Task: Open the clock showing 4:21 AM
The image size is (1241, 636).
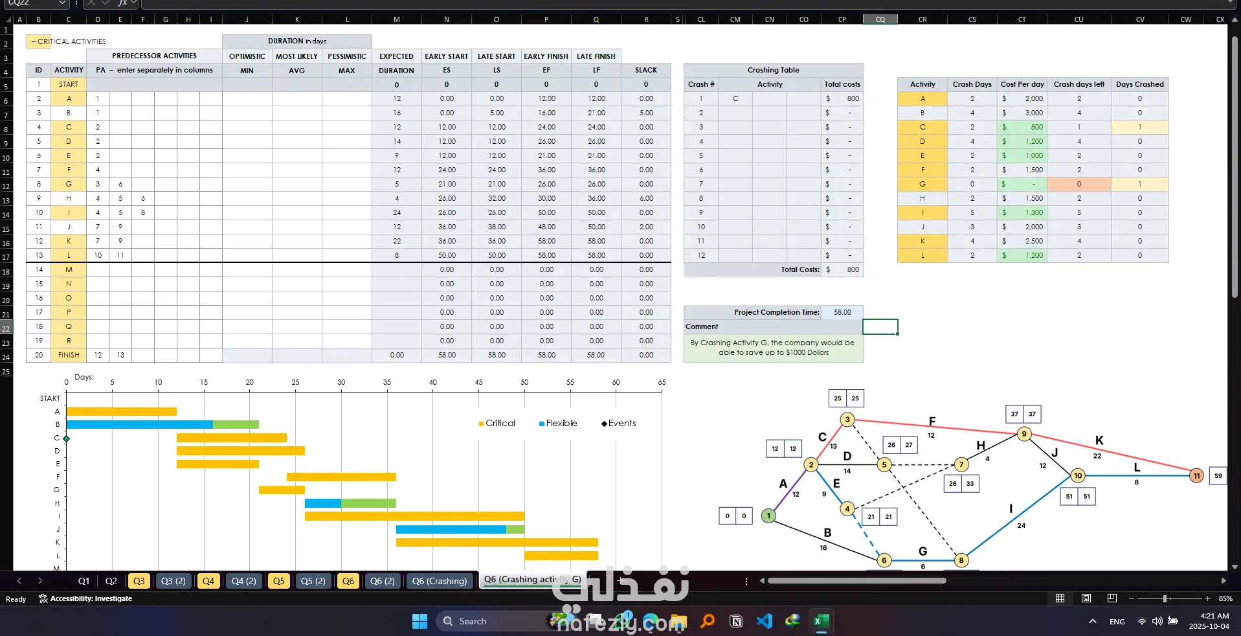Action: click(1209, 621)
